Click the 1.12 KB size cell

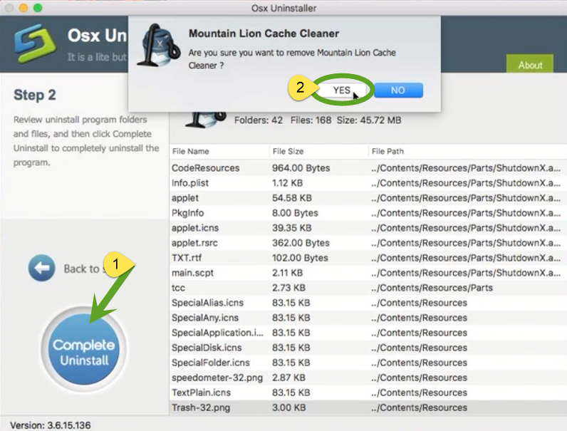click(287, 183)
